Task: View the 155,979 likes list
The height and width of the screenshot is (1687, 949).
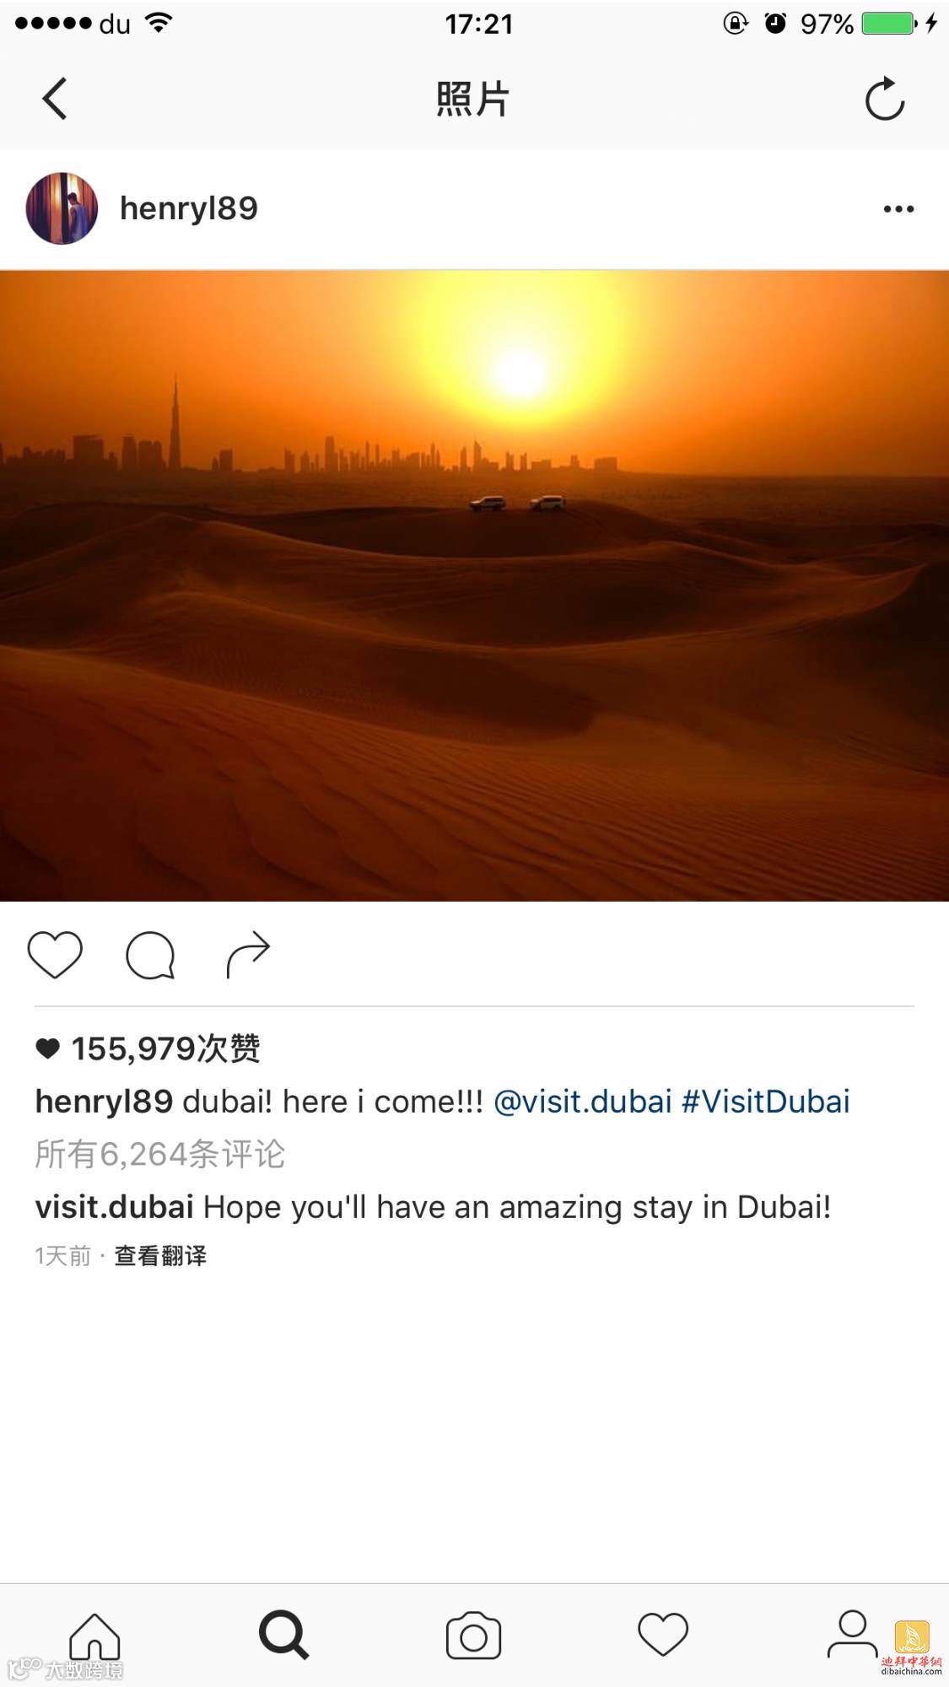Action: pyautogui.click(x=148, y=1048)
